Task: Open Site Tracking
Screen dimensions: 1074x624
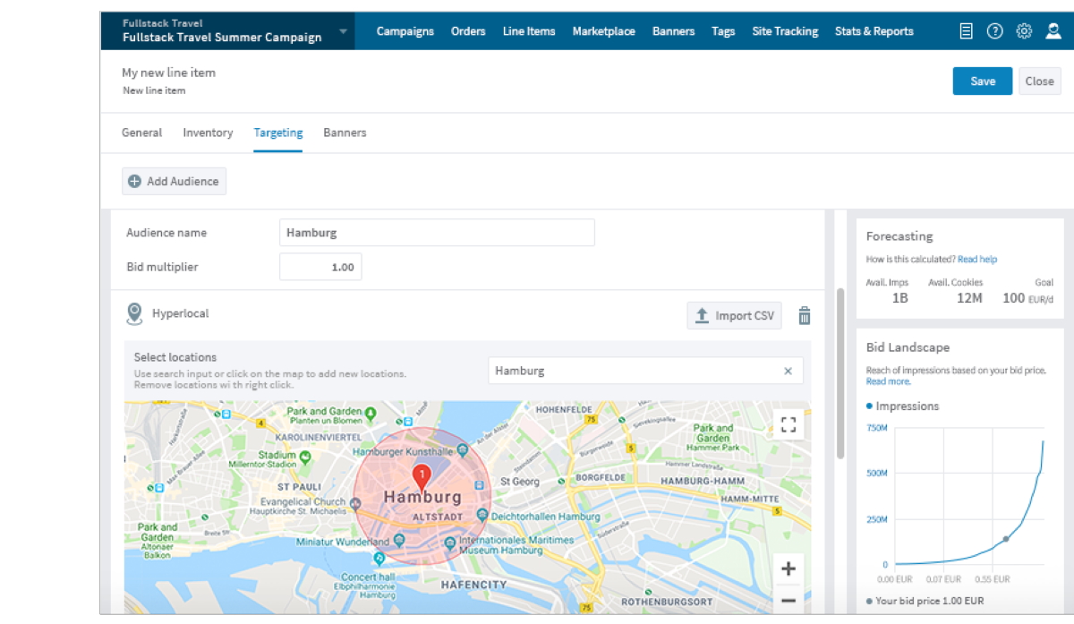Action: point(785,31)
